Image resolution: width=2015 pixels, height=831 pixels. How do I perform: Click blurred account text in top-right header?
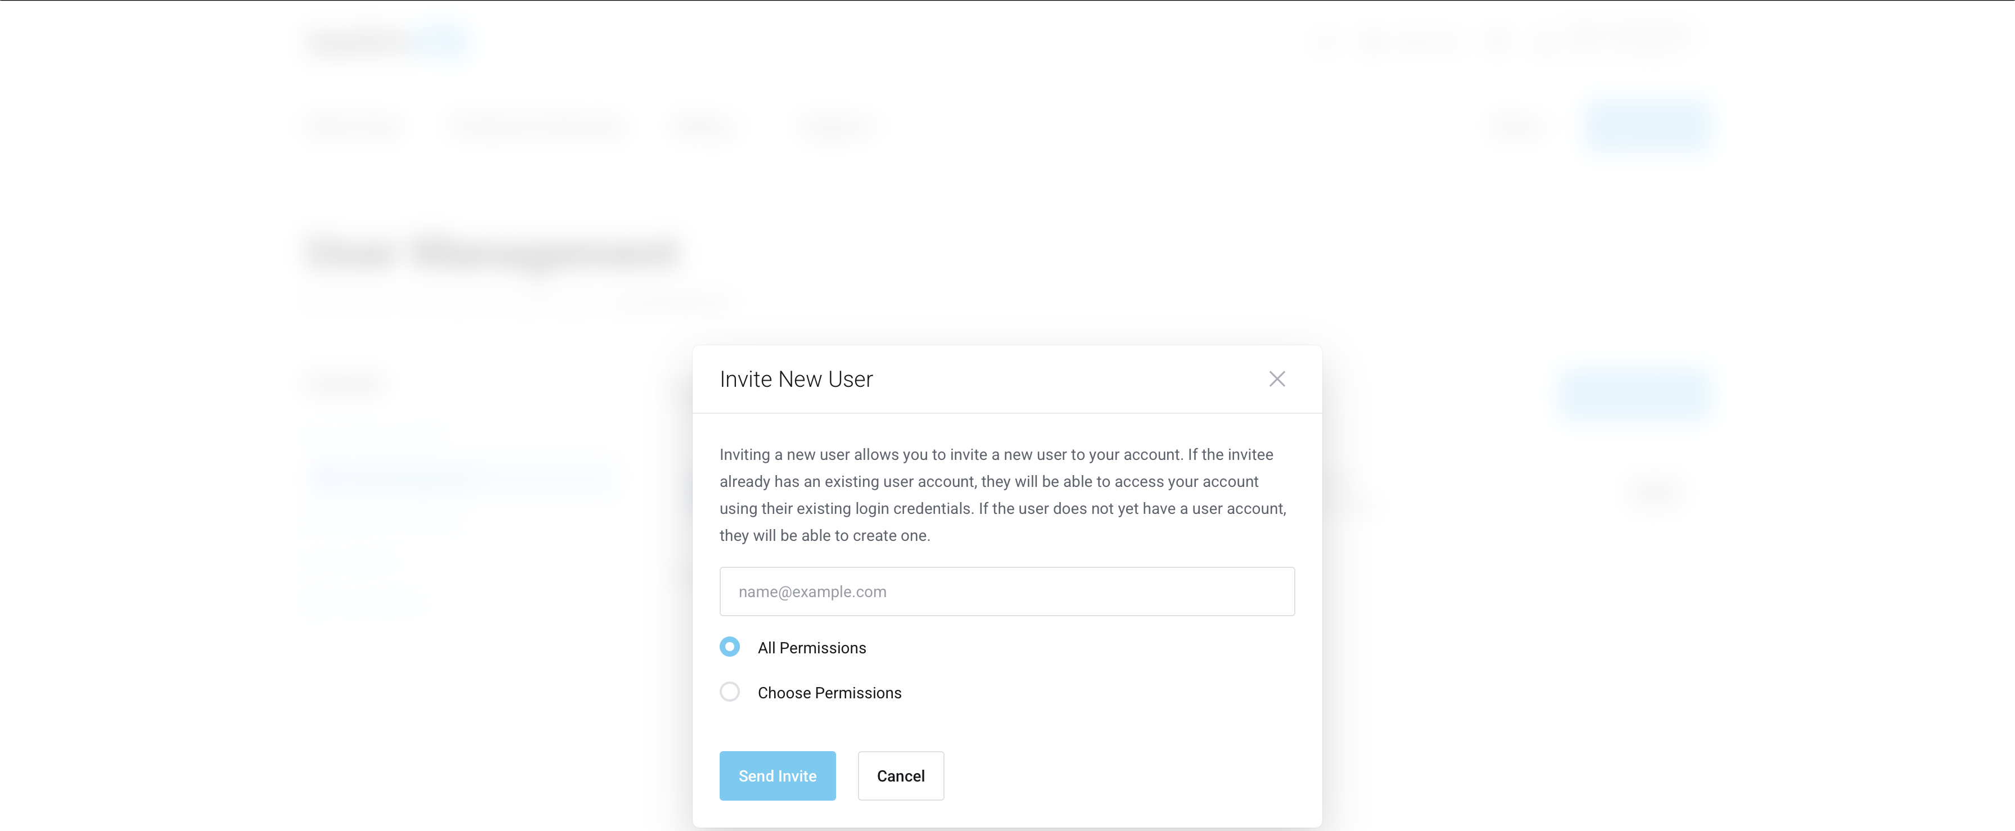pos(1611,40)
